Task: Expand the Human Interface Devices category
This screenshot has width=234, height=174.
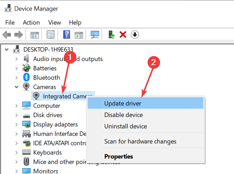Action: [16, 134]
